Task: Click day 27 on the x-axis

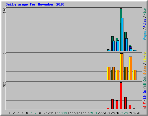Action: pos(121,113)
